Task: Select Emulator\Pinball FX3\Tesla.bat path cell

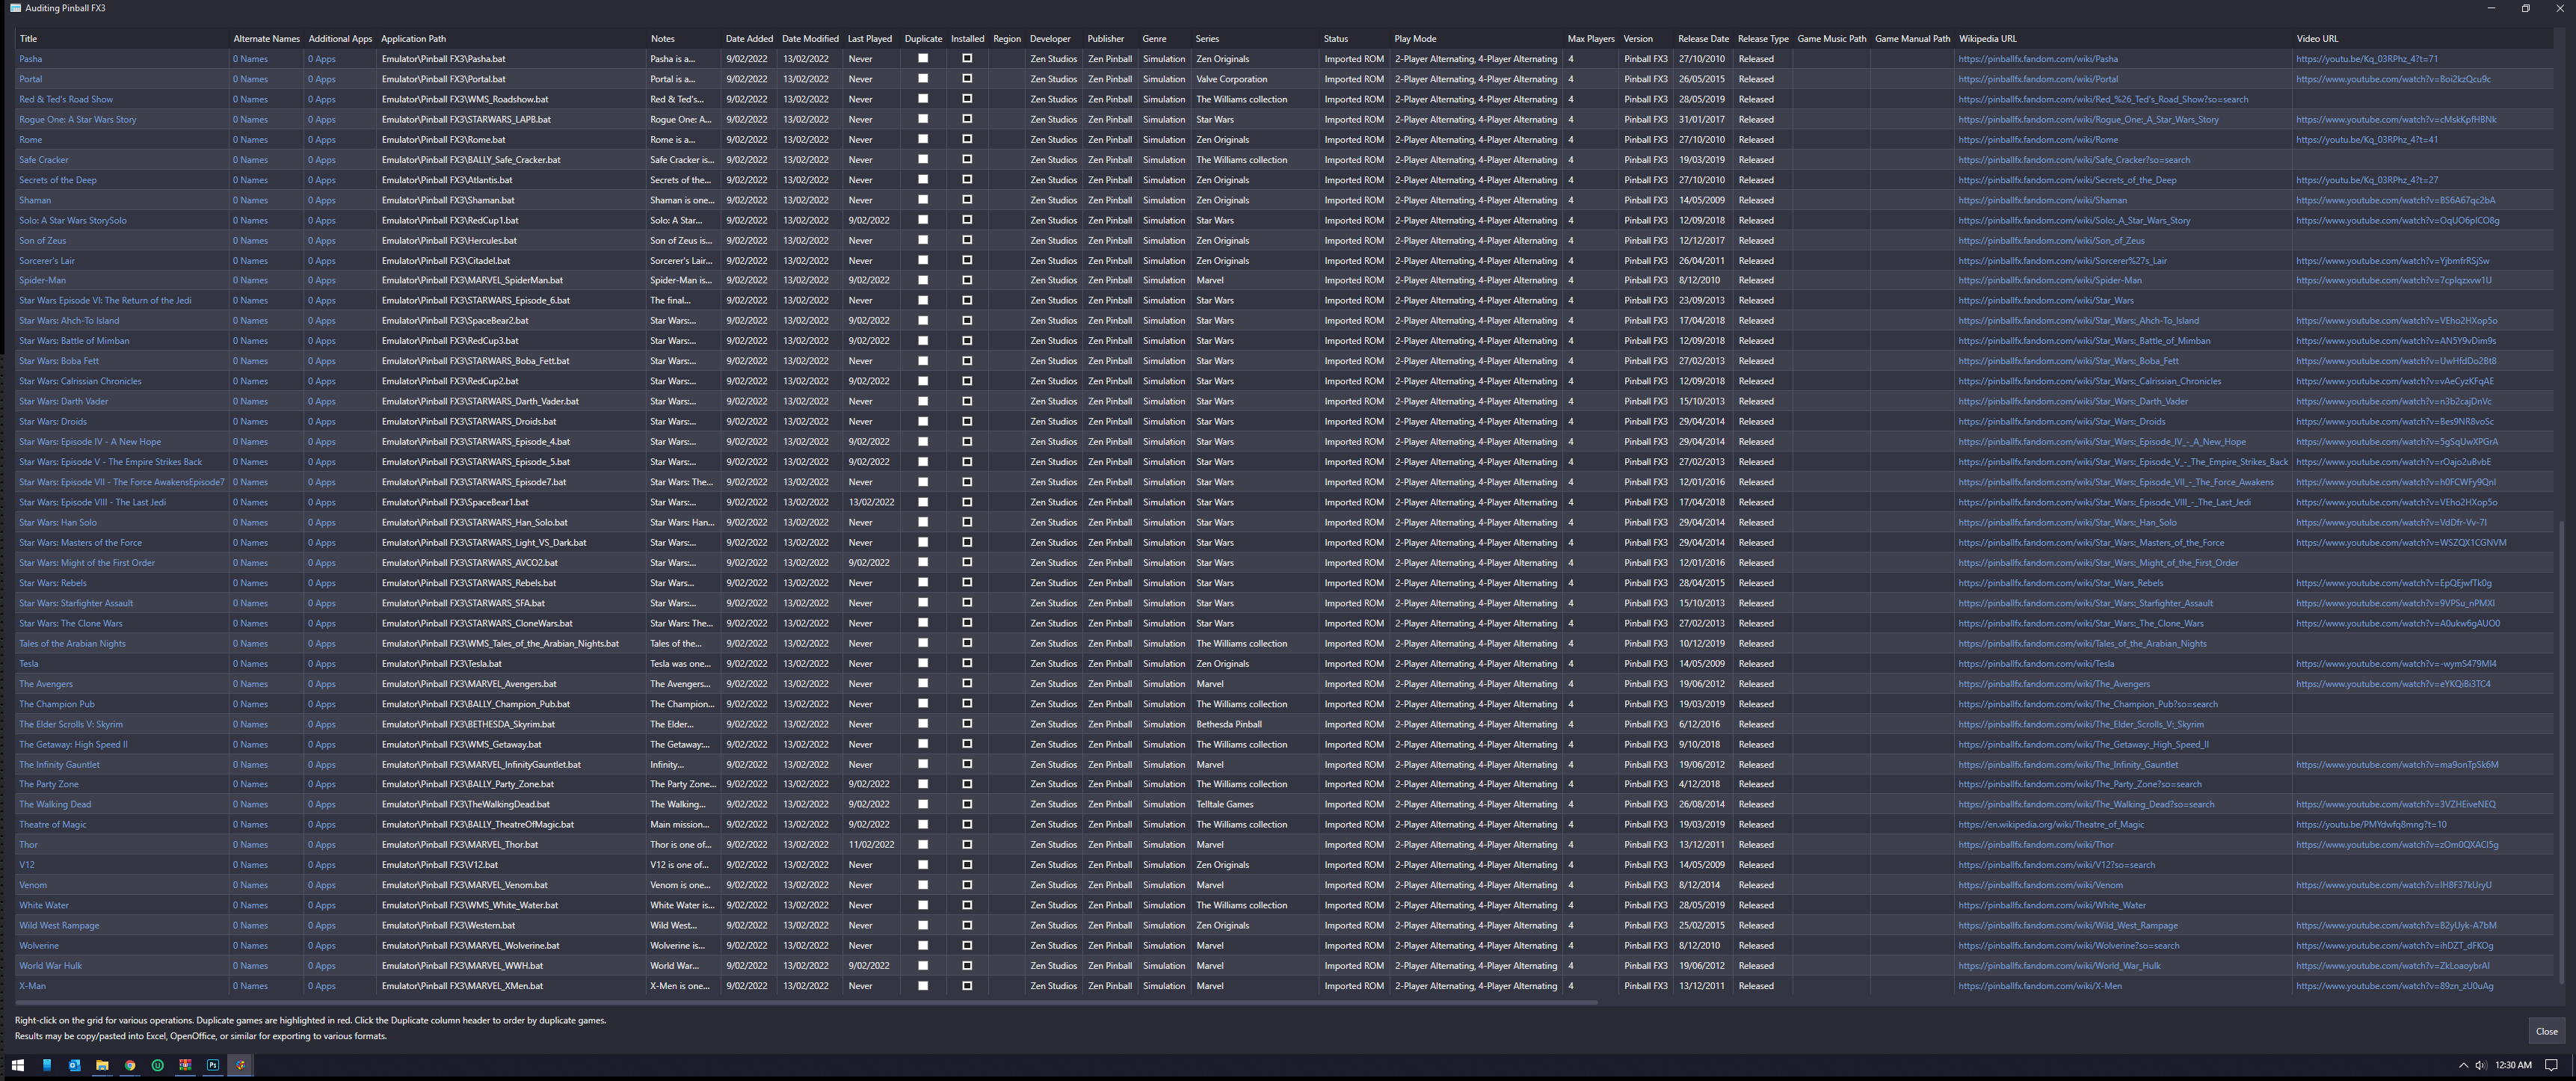Action: (512, 664)
